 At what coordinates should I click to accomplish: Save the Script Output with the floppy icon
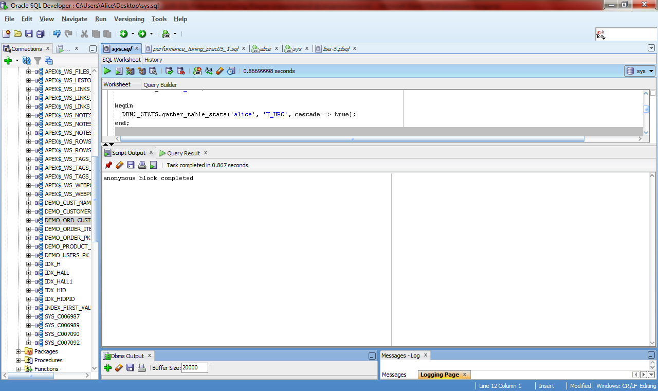(x=131, y=165)
